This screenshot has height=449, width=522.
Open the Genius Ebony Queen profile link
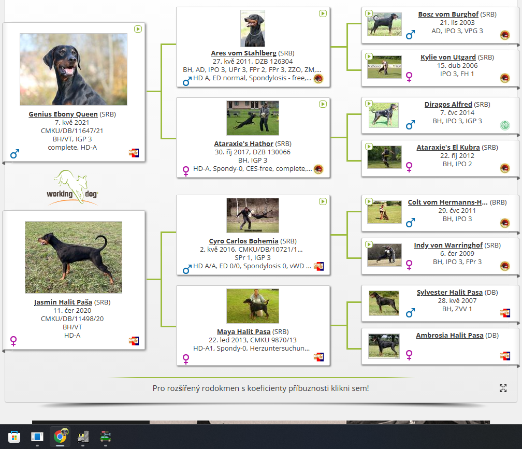[63, 114]
